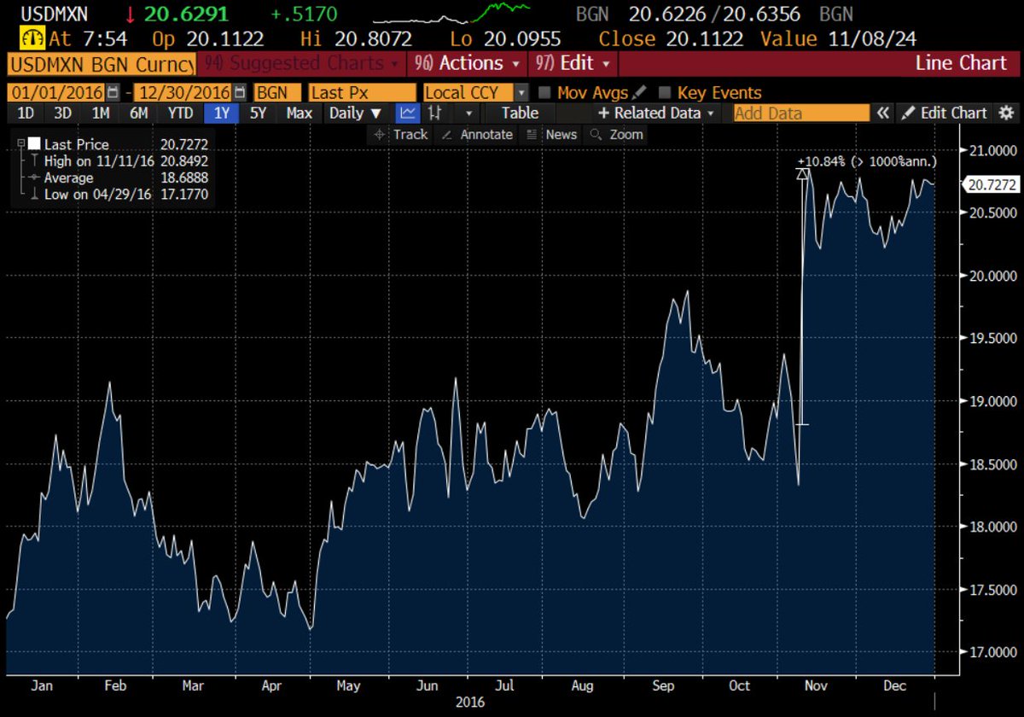The image size is (1024, 717).
Task: Open the News tool
Action: pyautogui.click(x=551, y=135)
